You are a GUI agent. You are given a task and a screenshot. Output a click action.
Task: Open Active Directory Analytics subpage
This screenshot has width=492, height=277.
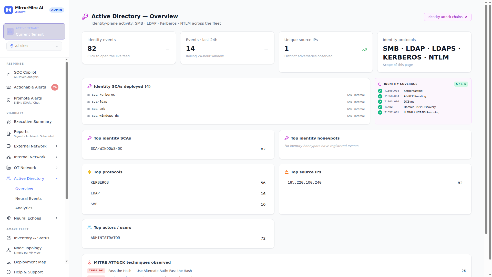pyautogui.click(x=24, y=208)
